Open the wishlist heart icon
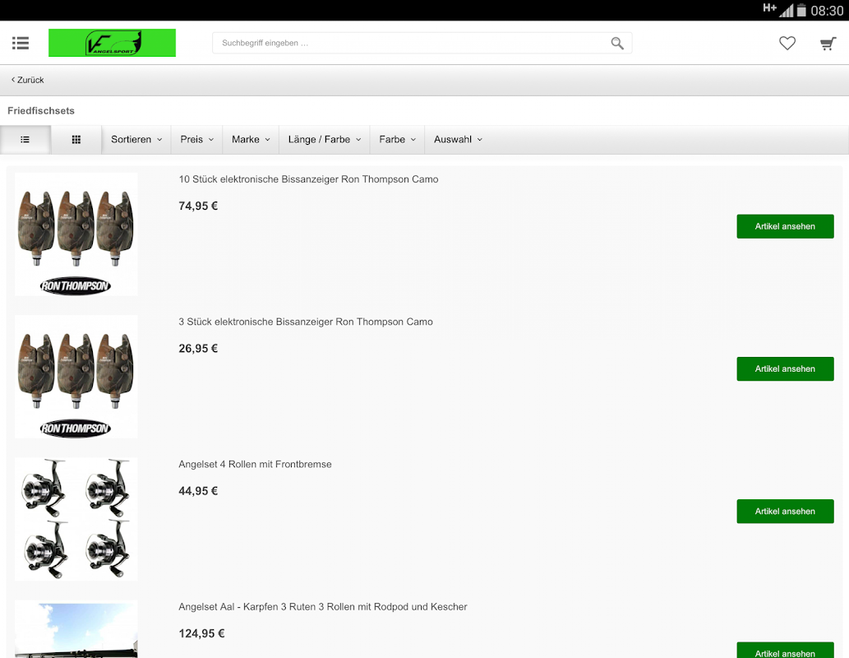This screenshot has width=849, height=658. pyautogui.click(x=787, y=43)
